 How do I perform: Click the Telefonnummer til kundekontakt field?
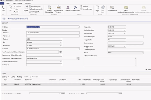click(x=43, y=52)
